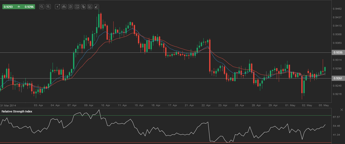Click the 31 Mar 2014 date label
Image resolution: width=345 pixels, height=144 pixels.
click(x=8, y=105)
